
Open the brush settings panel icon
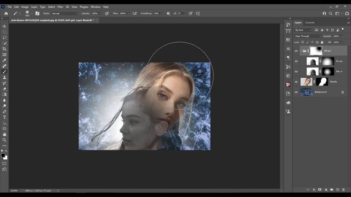click(x=37, y=13)
